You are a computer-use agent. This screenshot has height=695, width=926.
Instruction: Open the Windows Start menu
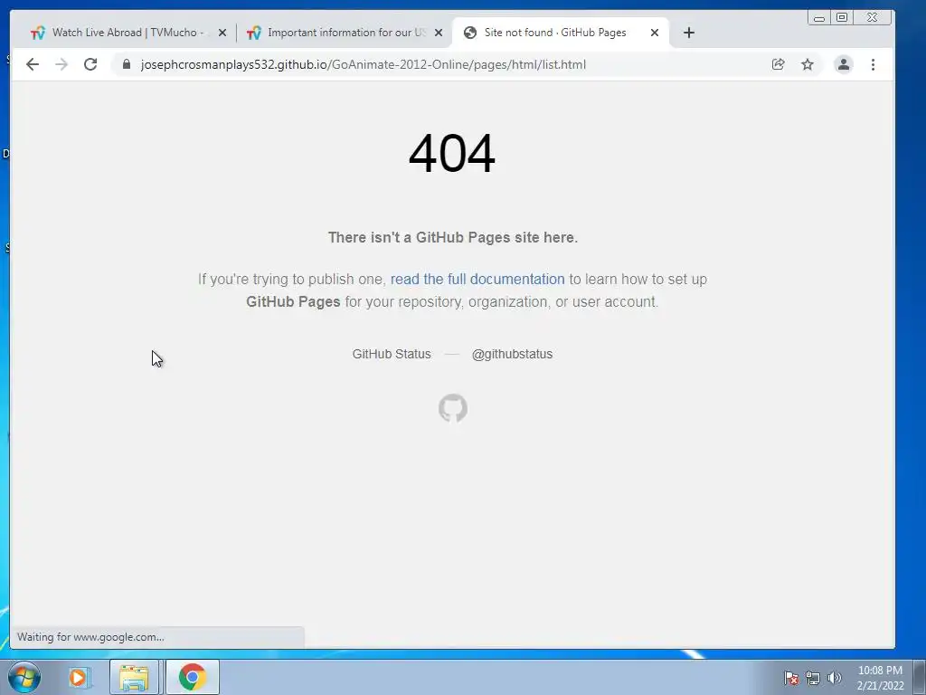pyautogui.click(x=24, y=677)
